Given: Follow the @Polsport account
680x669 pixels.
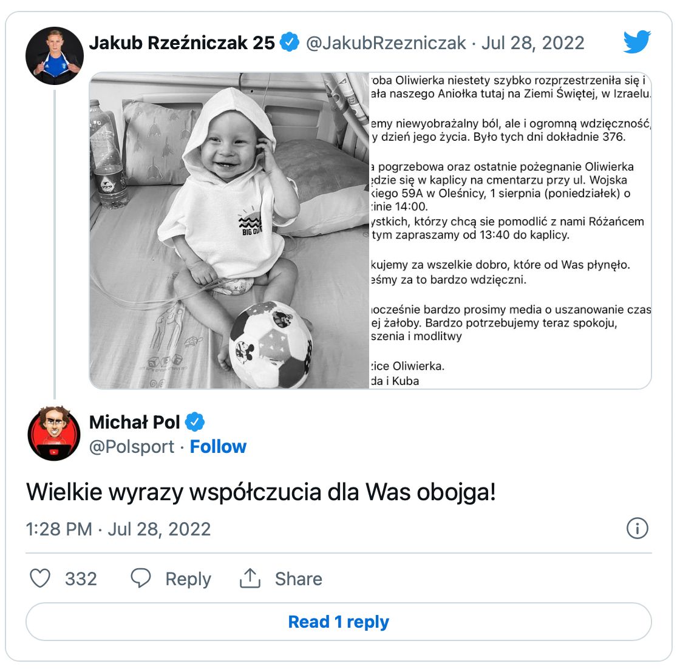Looking at the screenshot, I should (218, 446).
